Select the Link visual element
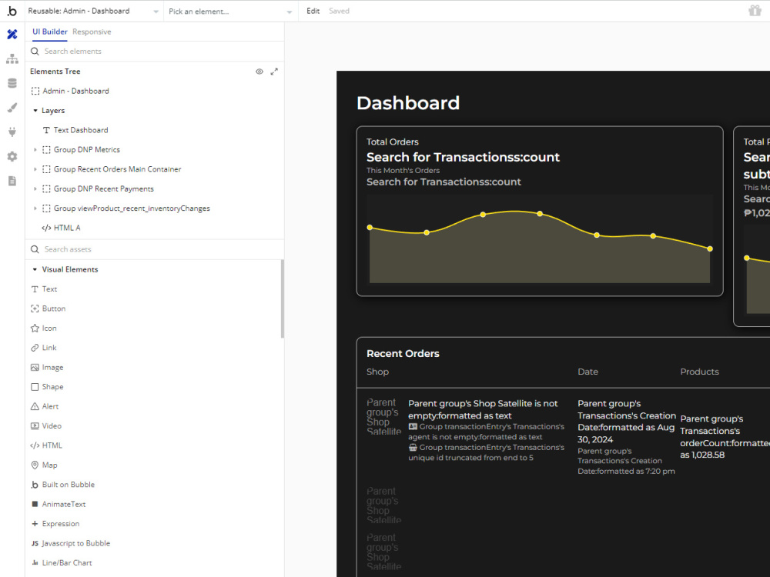This screenshot has width=770, height=577. (x=44, y=348)
